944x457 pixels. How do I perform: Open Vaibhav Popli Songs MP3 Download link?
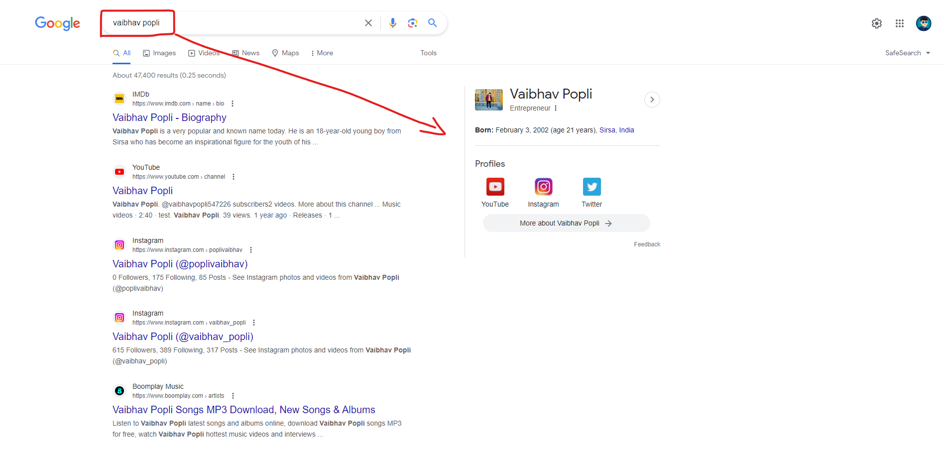point(244,410)
